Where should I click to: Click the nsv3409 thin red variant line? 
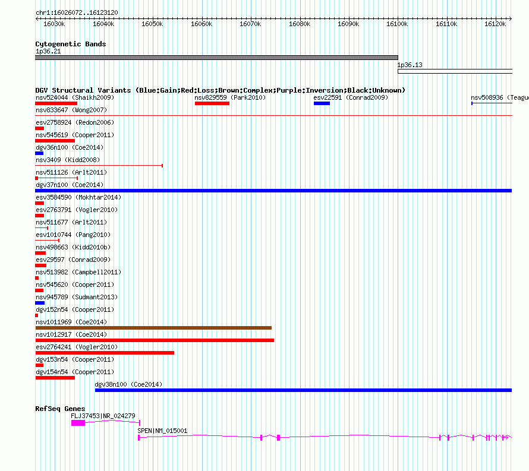coord(99,166)
